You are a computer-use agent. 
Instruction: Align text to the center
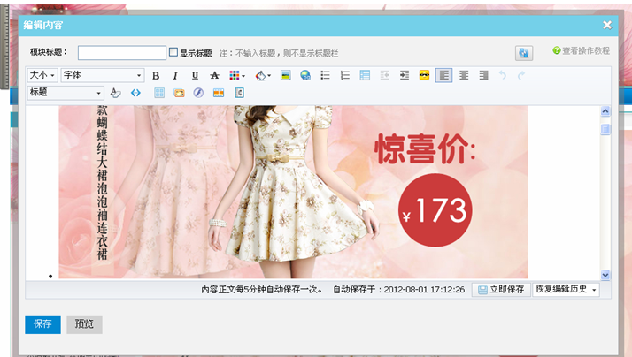pyautogui.click(x=463, y=76)
